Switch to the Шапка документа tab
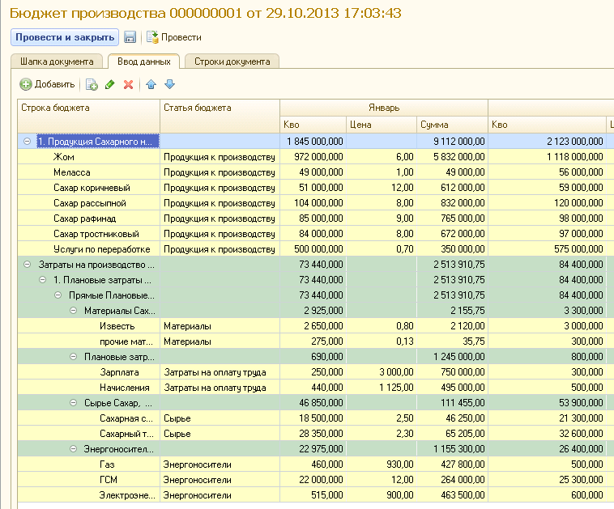The height and width of the screenshot is (509, 614). click(x=57, y=62)
